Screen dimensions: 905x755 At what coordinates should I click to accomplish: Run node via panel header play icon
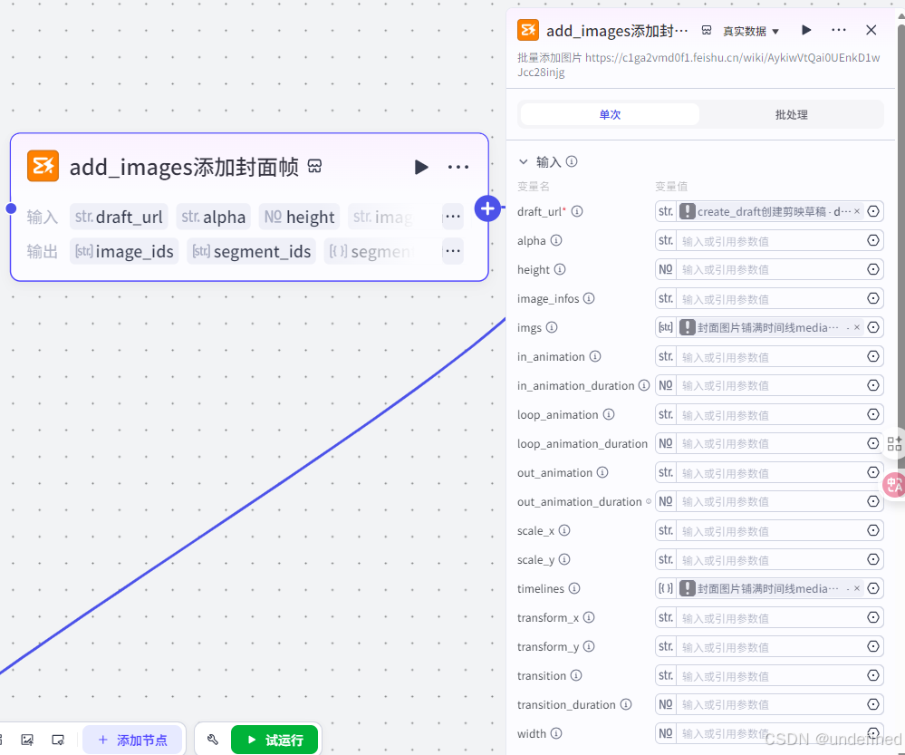806,30
